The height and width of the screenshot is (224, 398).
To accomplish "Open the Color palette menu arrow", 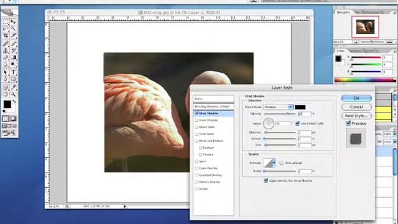I will (395, 51).
